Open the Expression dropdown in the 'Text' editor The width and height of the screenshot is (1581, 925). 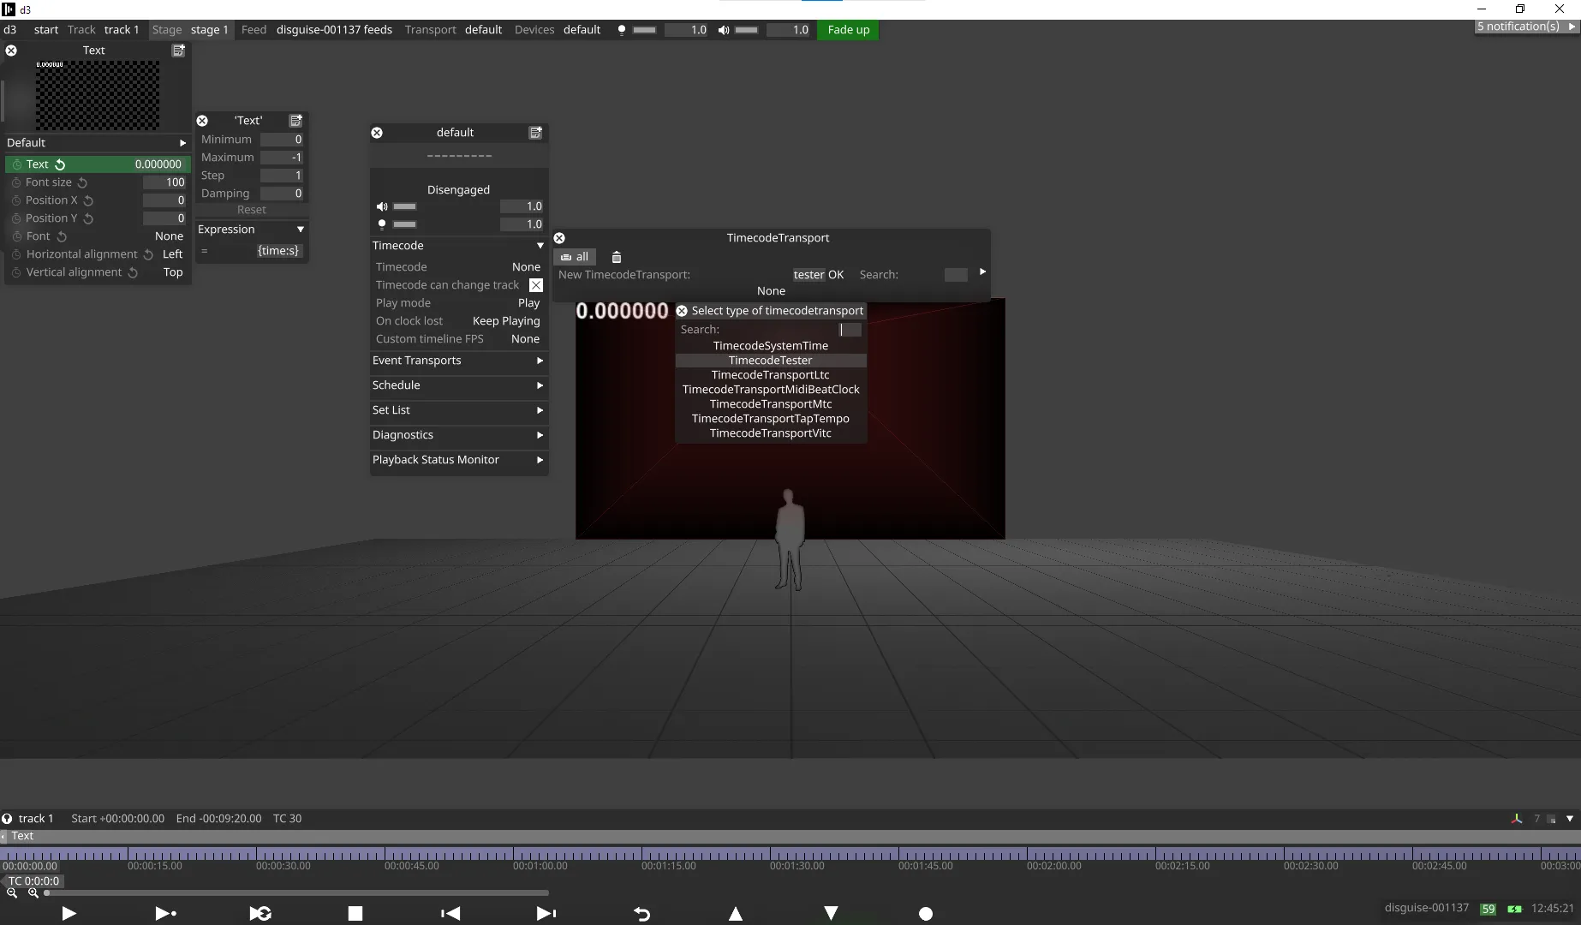click(300, 230)
